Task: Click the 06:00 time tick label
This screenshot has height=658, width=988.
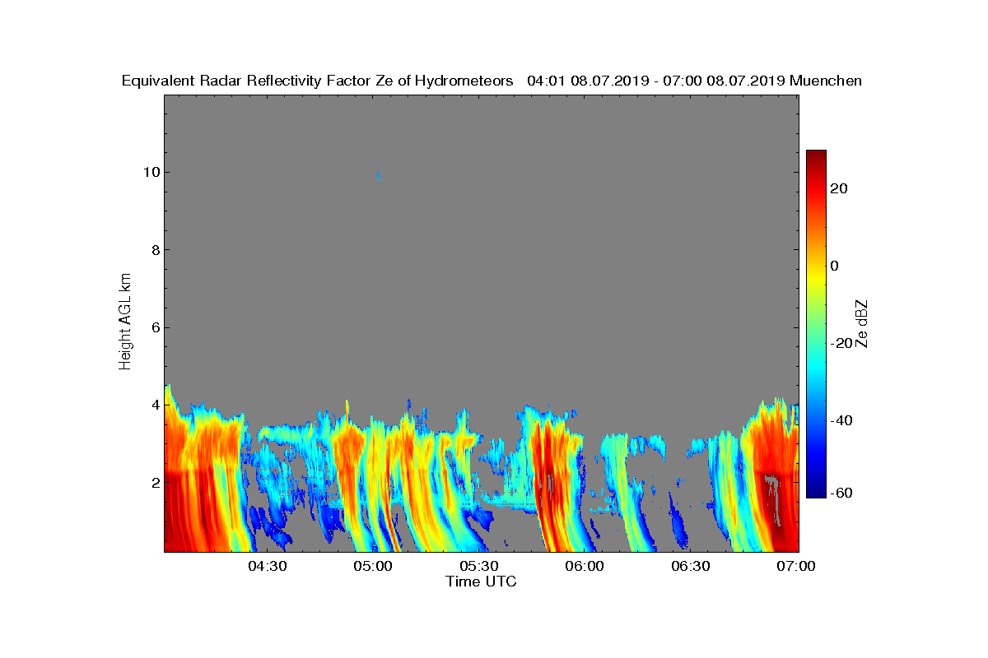Action: (585, 567)
